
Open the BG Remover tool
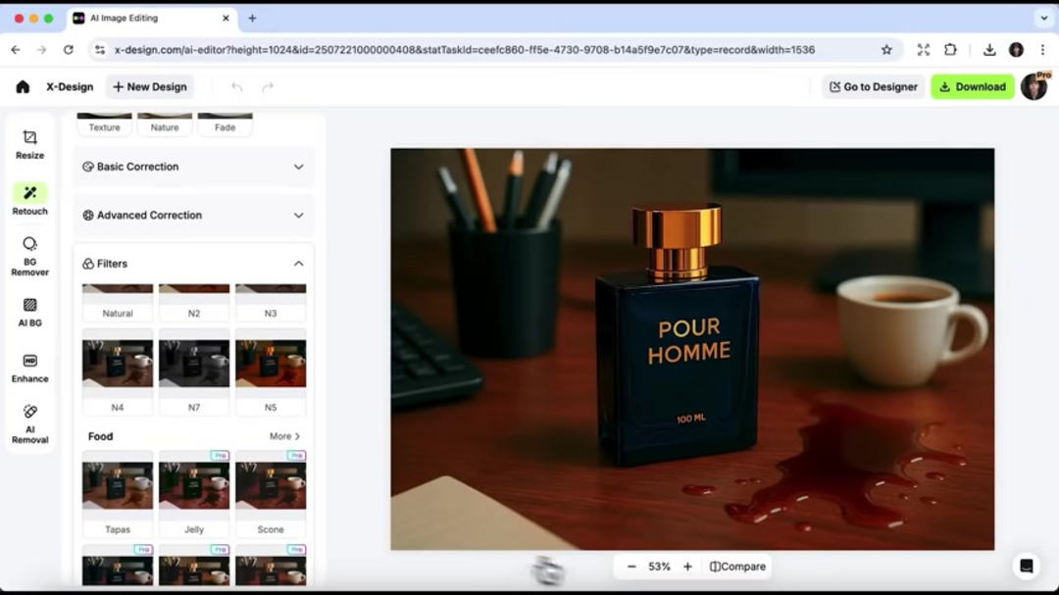point(29,256)
